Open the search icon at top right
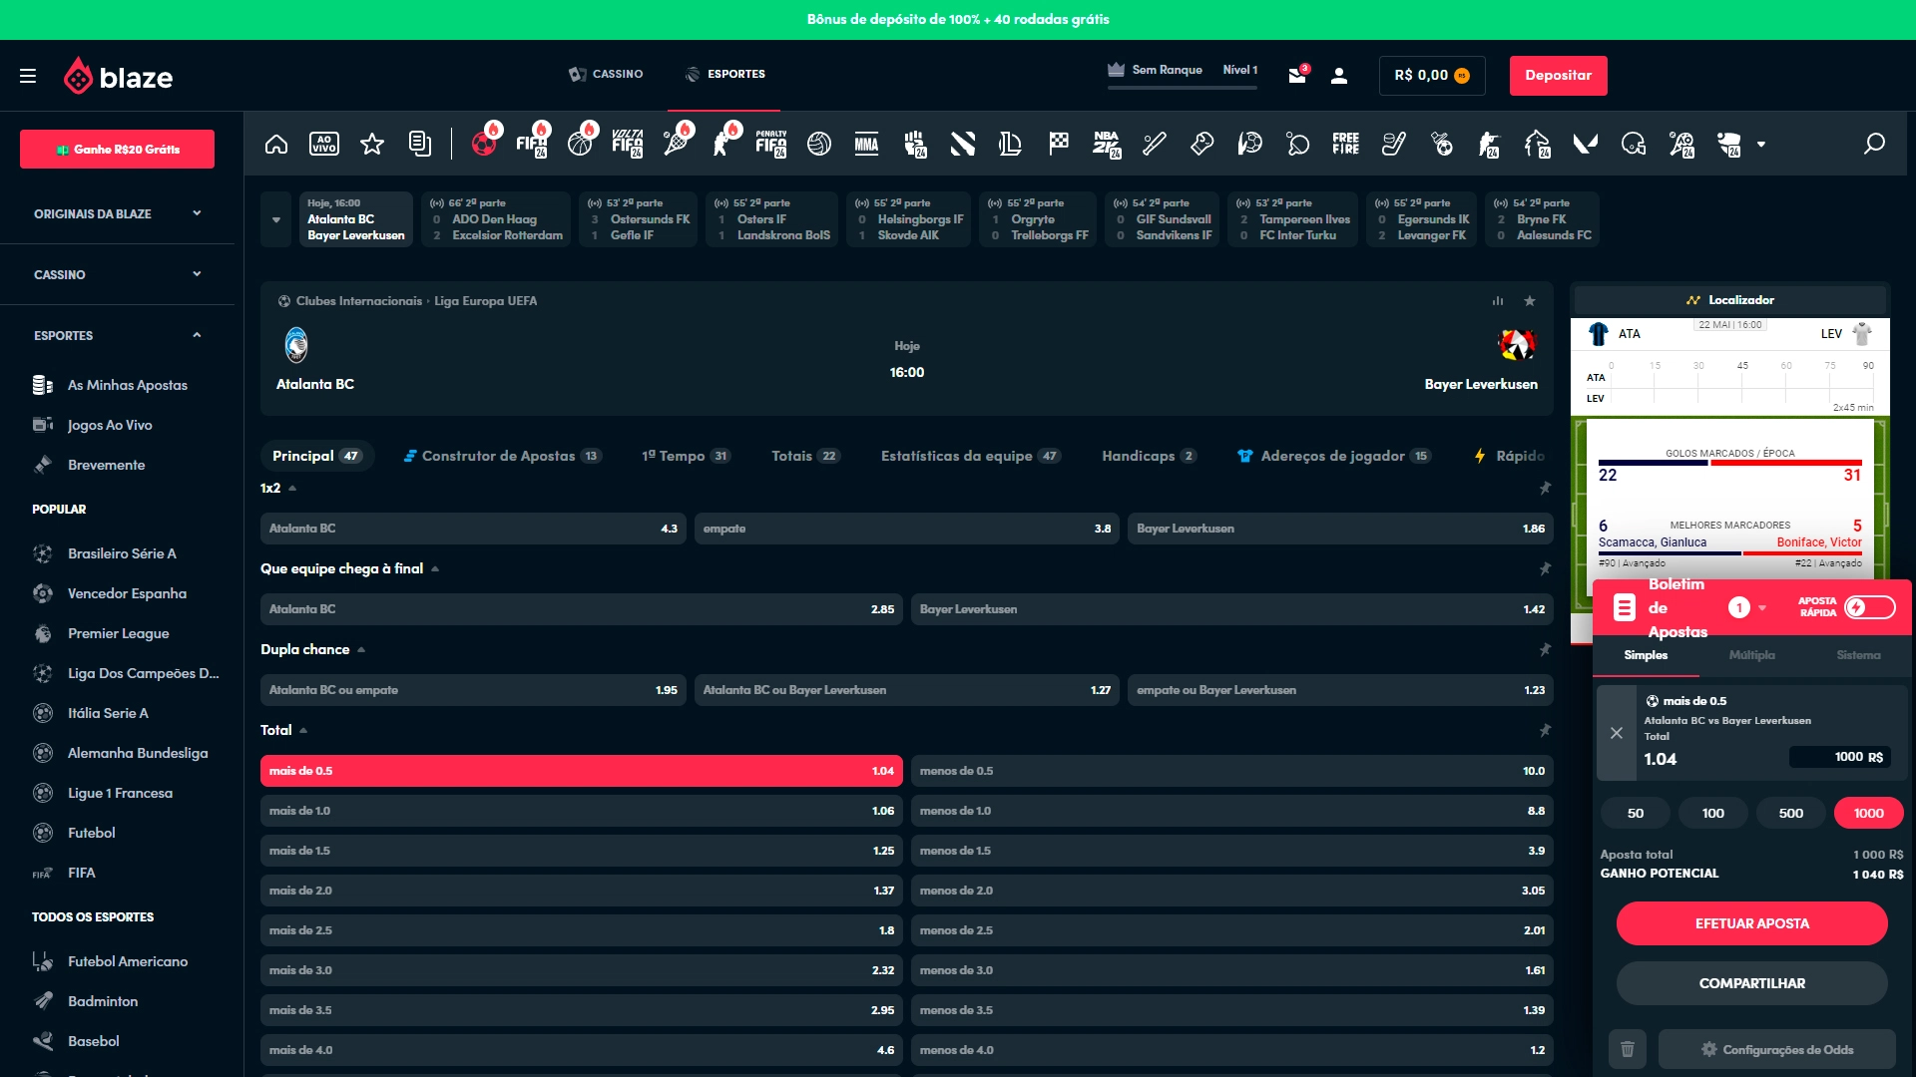Screen dimensions: 1916x1077 (x=1872, y=144)
